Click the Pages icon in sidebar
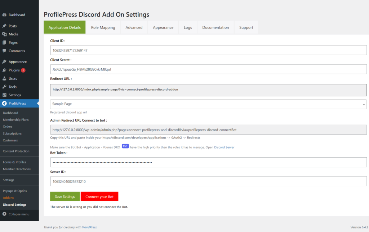Image resolution: width=369 pixels, height=232 pixels. coord(4,43)
